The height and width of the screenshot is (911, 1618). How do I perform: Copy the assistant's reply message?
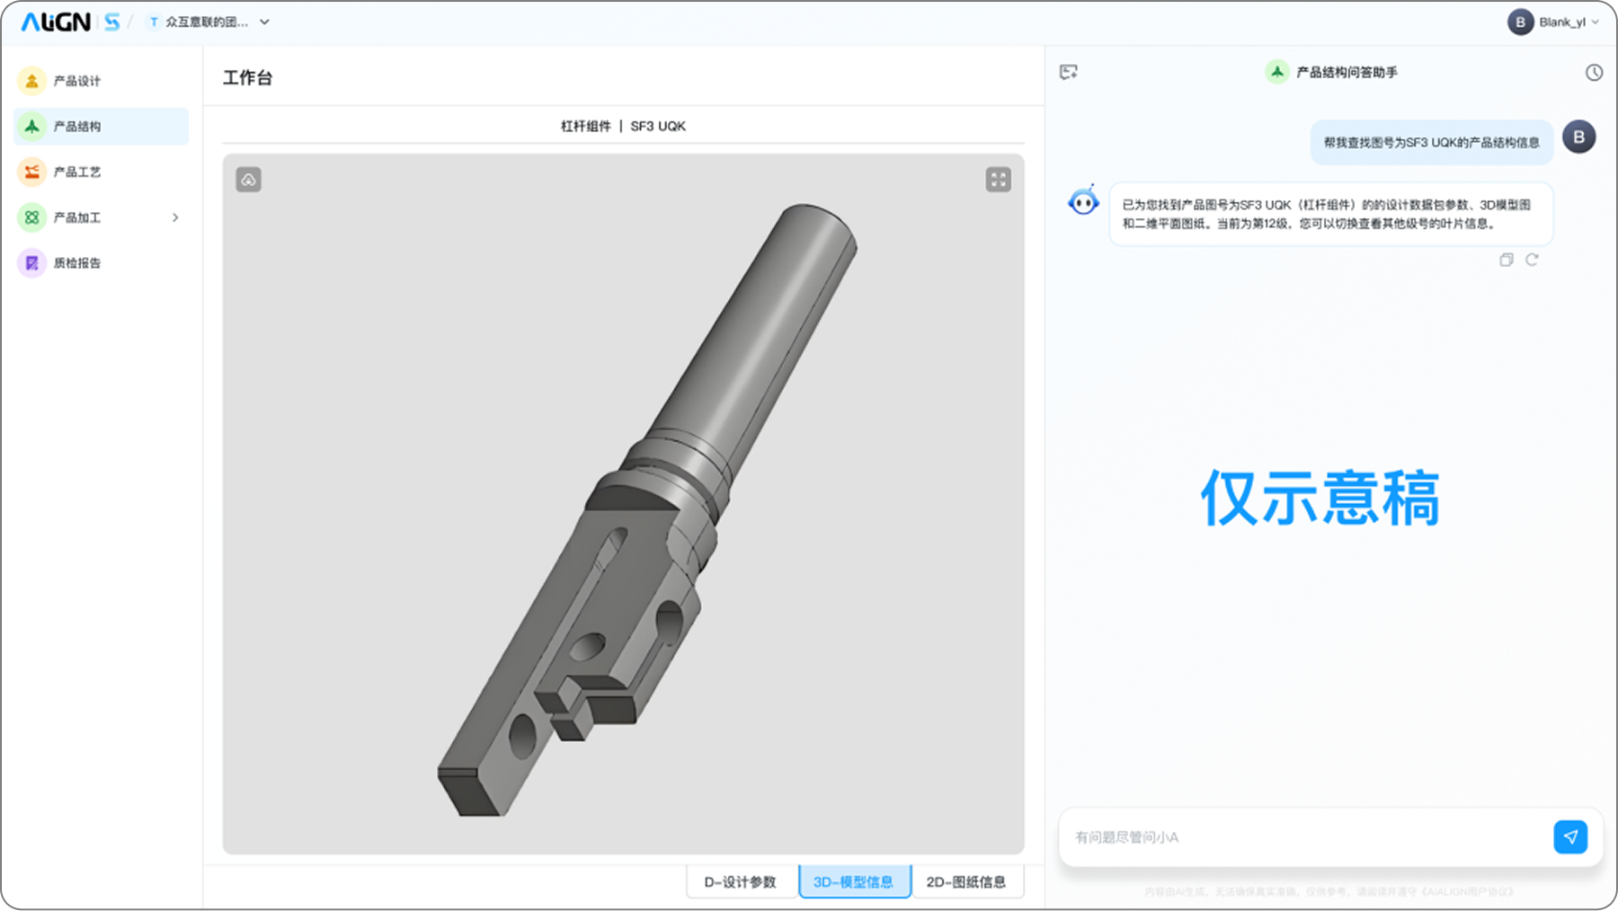[1507, 260]
